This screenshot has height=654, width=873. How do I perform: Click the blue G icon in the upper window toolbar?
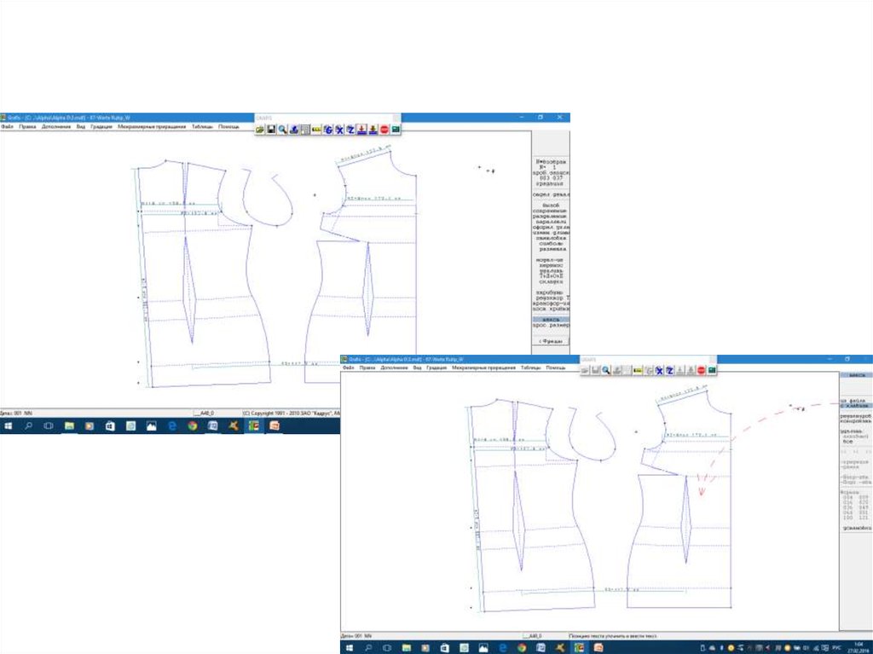coord(328,130)
